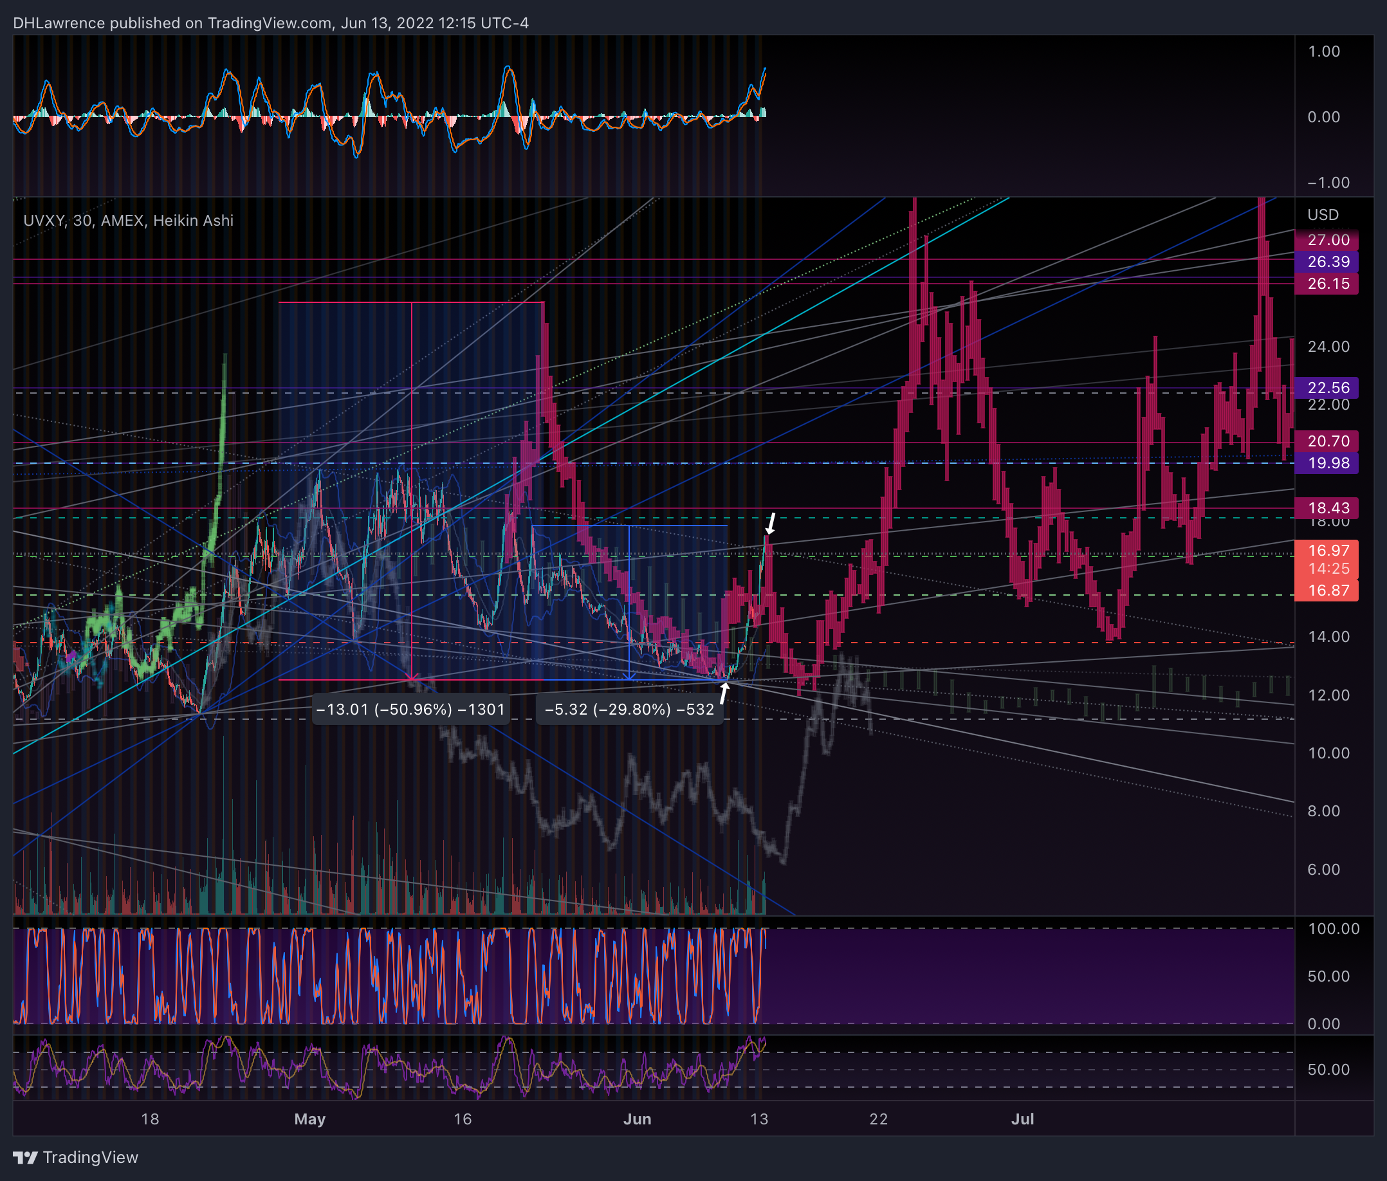Click the 20.70 price label
The height and width of the screenshot is (1181, 1387).
click(1326, 441)
